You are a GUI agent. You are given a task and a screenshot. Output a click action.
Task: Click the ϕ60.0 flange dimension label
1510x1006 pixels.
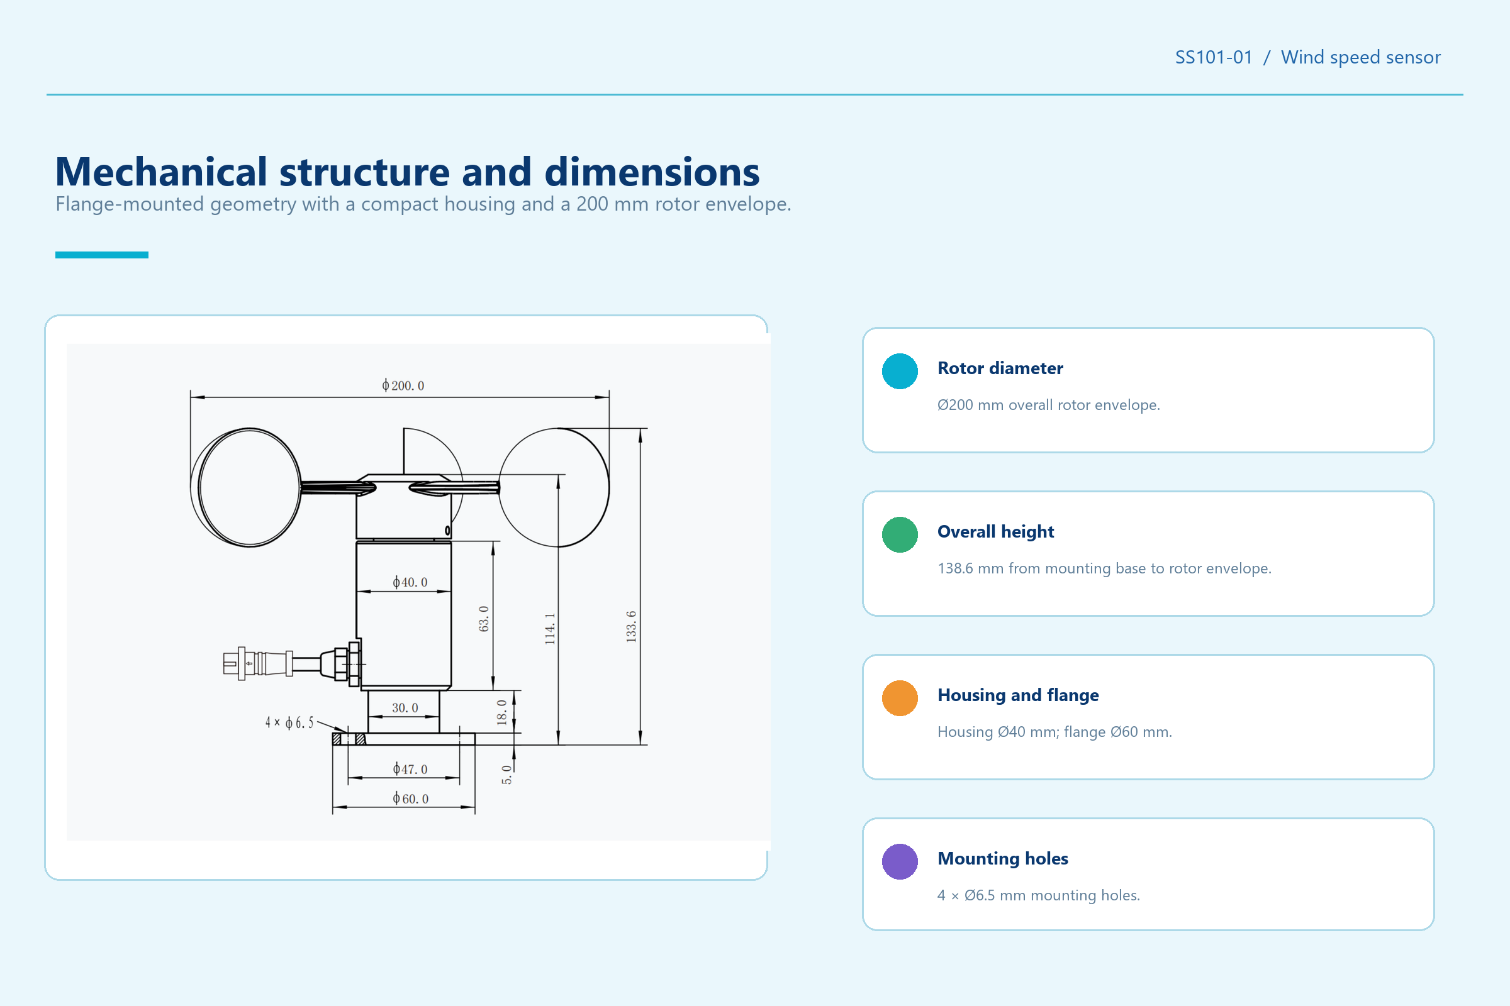click(410, 799)
